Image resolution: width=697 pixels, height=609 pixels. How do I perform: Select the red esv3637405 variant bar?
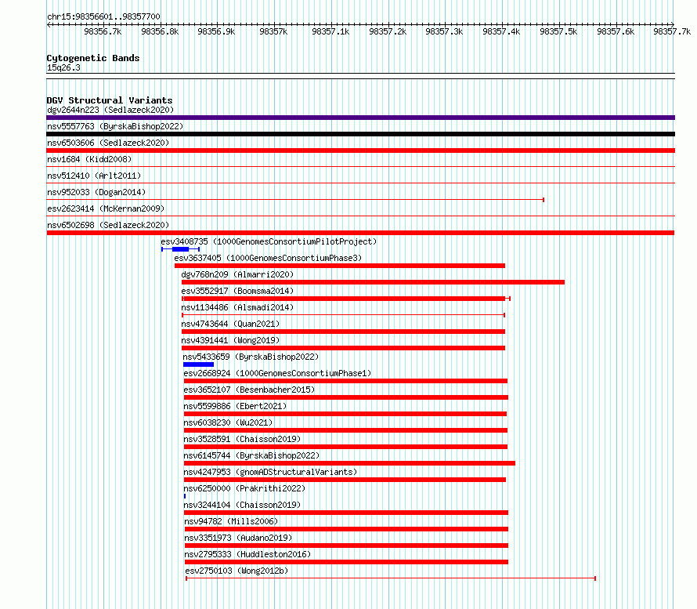pos(340,266)
